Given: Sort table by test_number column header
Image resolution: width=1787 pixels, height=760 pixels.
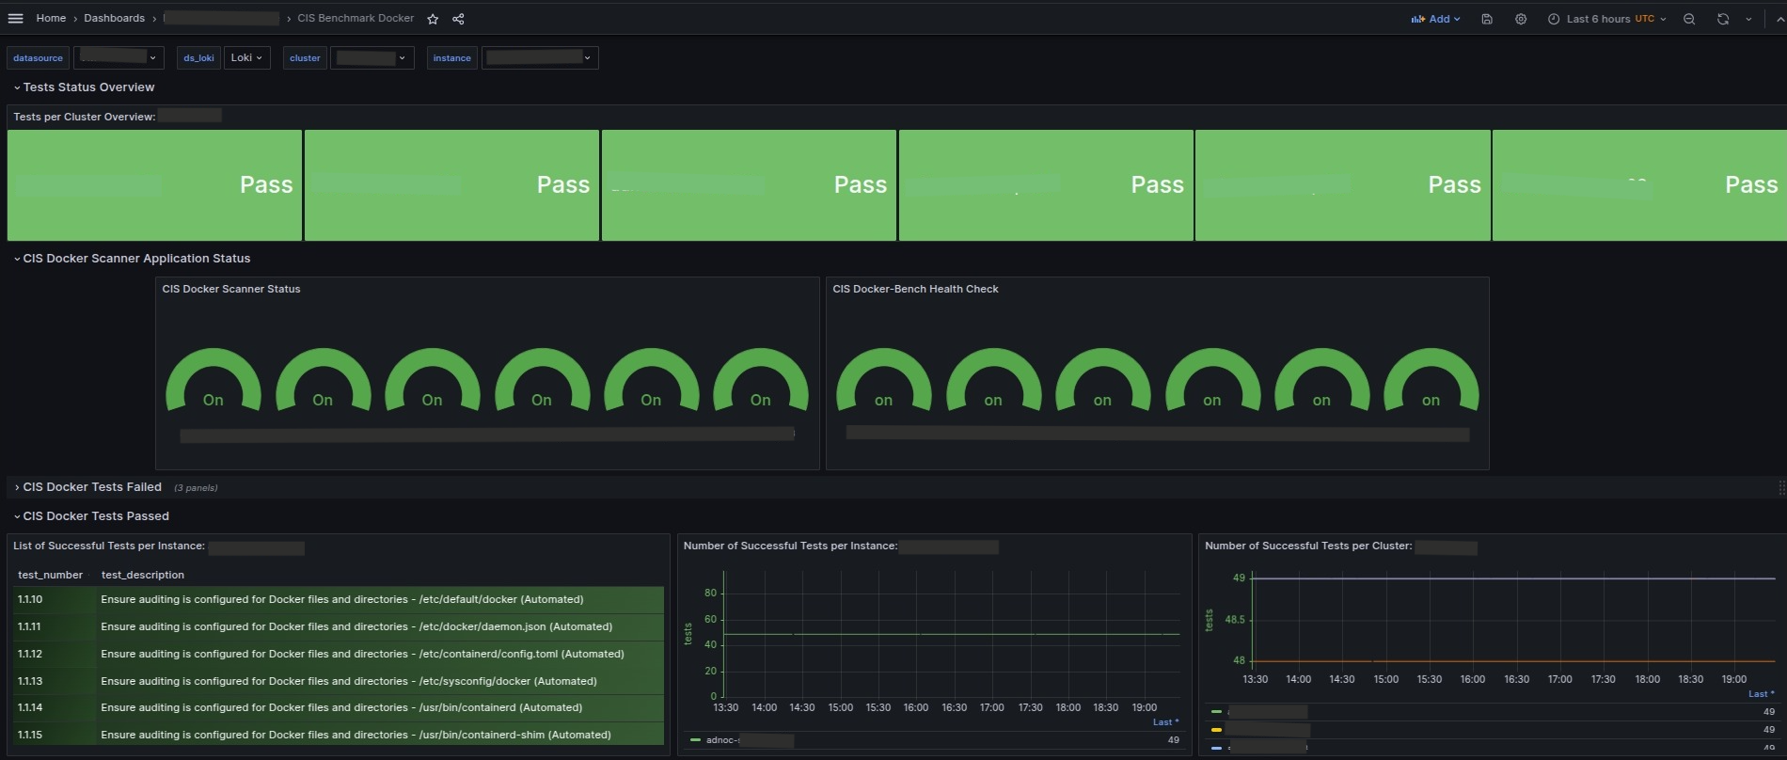Looking at the screenshot, I should point(50,575).
